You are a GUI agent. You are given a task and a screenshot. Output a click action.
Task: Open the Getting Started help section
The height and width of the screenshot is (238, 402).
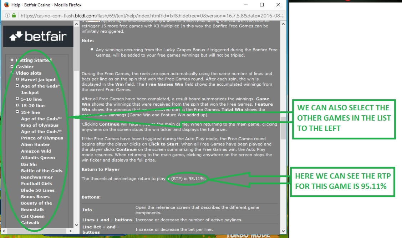tap(34, 60)
